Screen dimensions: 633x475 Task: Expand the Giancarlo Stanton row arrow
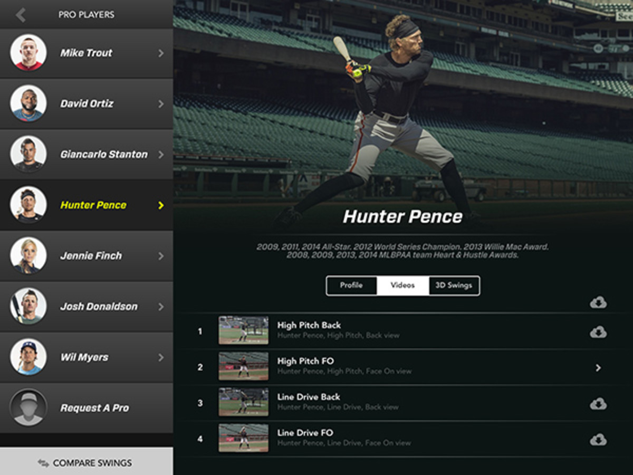pos(161,155)
